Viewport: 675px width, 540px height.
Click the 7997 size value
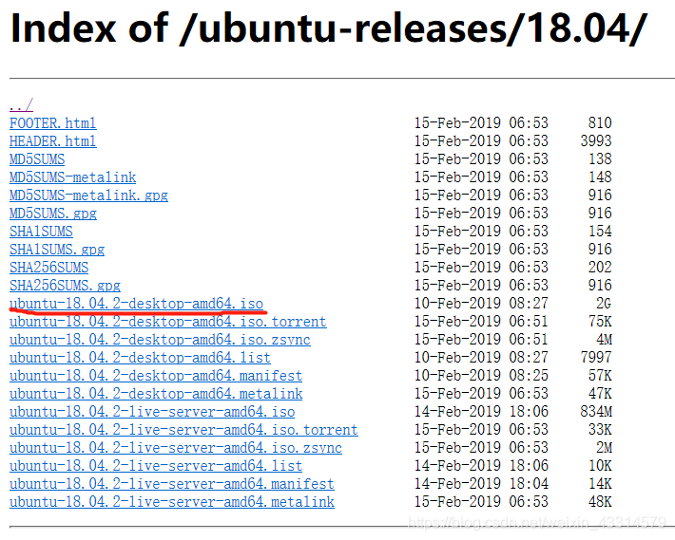596,358
